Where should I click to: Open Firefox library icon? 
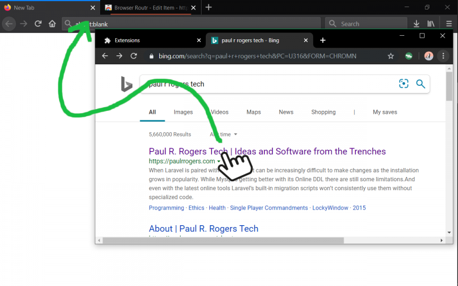431,24
